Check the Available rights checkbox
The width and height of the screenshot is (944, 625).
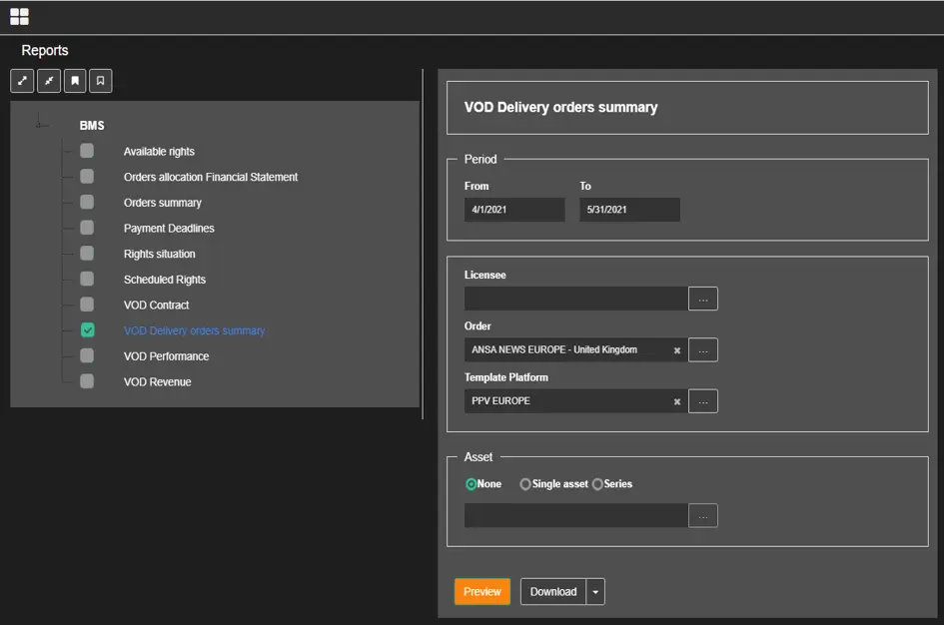pyautogui.click(x=87, y=151)
